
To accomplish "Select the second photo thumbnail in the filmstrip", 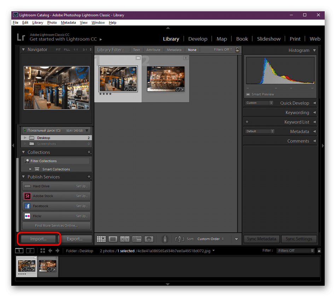I will click(48, 267).
